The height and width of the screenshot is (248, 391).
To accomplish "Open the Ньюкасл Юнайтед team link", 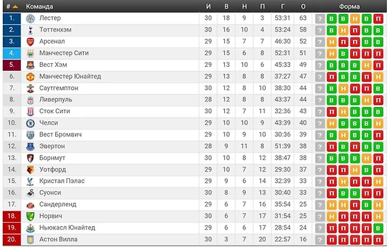I will [x=67, y=228].
